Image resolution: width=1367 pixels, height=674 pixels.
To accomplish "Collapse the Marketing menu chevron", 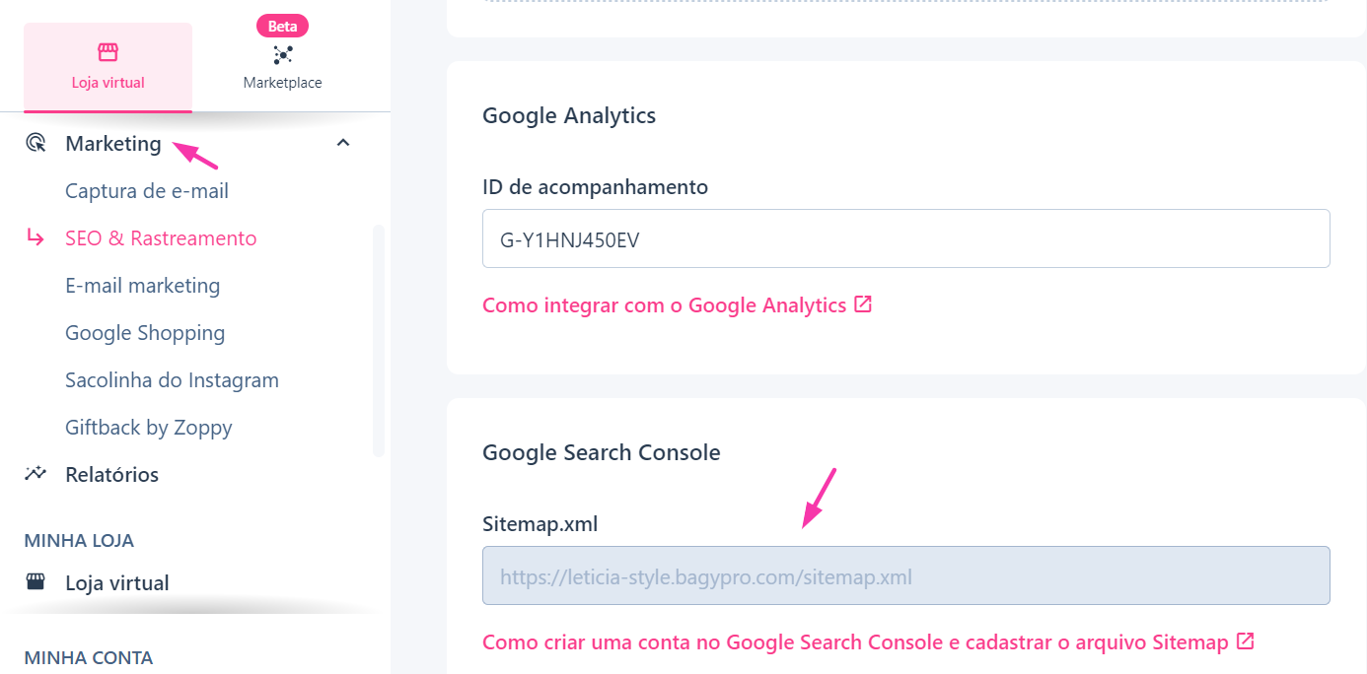I will click(x=343, y=143).
